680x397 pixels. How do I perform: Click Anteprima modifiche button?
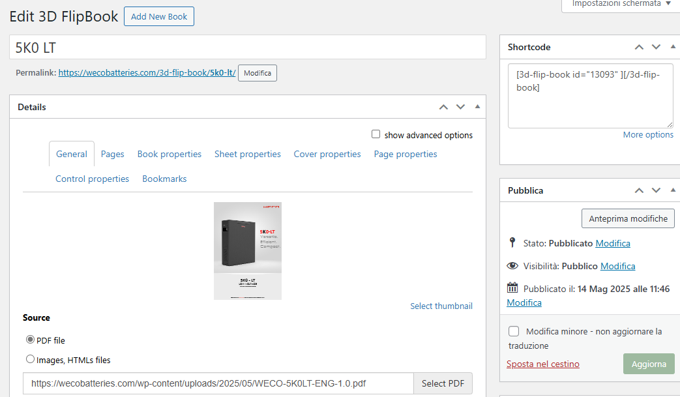click(x=628, y=218)
